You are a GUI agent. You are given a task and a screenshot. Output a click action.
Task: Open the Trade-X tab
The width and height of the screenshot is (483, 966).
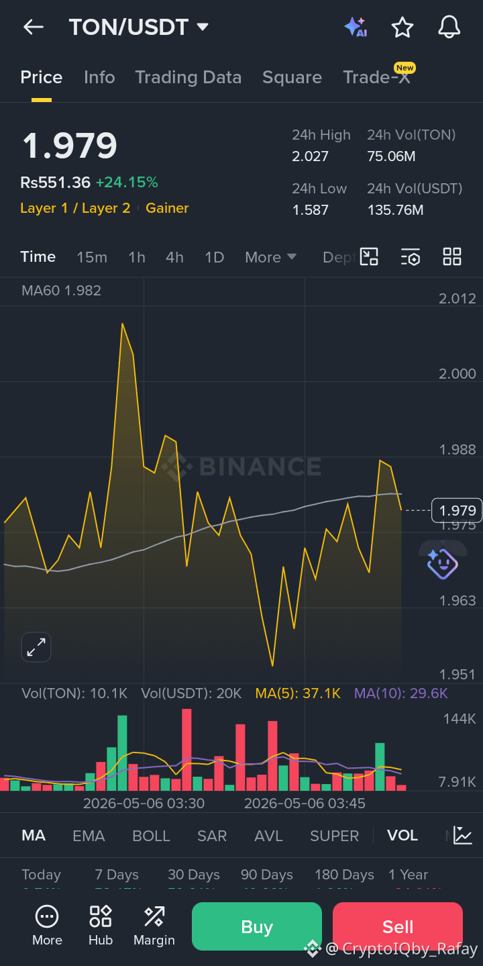(377, 77)
